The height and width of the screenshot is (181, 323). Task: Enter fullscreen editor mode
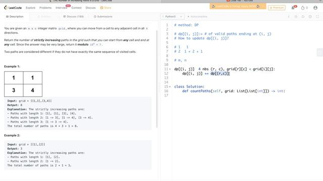point(317,17)
